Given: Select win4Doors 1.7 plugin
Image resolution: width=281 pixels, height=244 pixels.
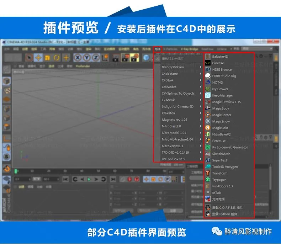Looking at the screenshot, I should point(229,186).
